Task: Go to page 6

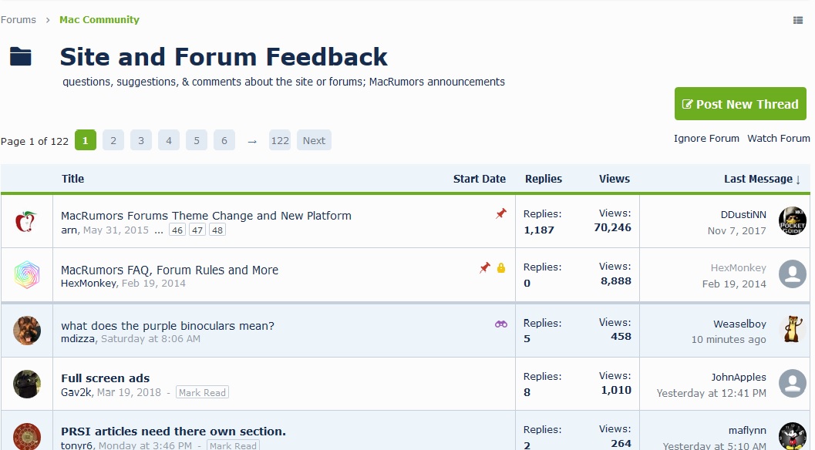Action: [224, 140]
